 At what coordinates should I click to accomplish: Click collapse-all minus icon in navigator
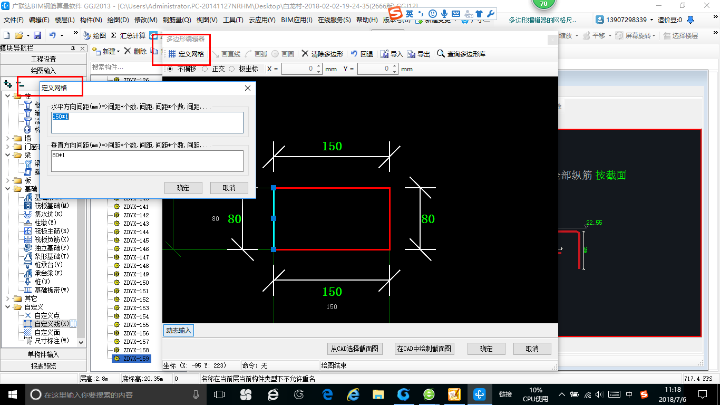coord(21,84)
